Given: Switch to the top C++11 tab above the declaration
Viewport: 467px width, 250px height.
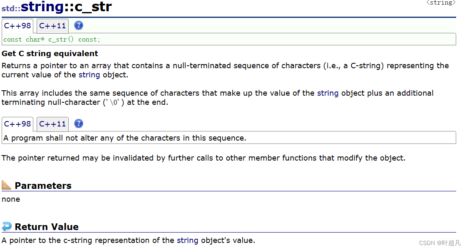Looking at the screenshot, I should pos(52,26).
